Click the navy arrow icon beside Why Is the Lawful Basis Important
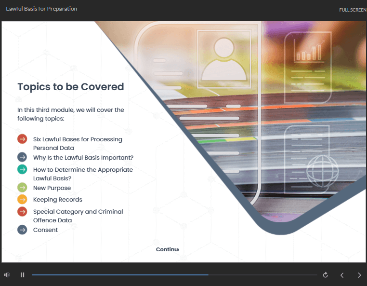The width and height of the screenshot is (367, 286). (22, 157)
